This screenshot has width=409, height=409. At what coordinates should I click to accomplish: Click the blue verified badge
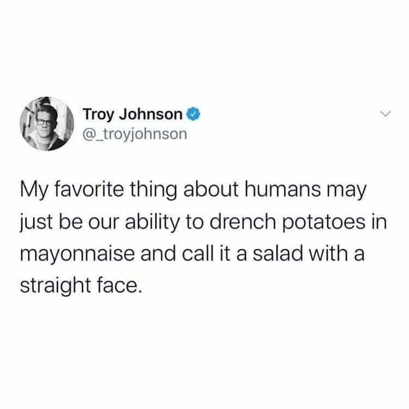coord(193,115)
